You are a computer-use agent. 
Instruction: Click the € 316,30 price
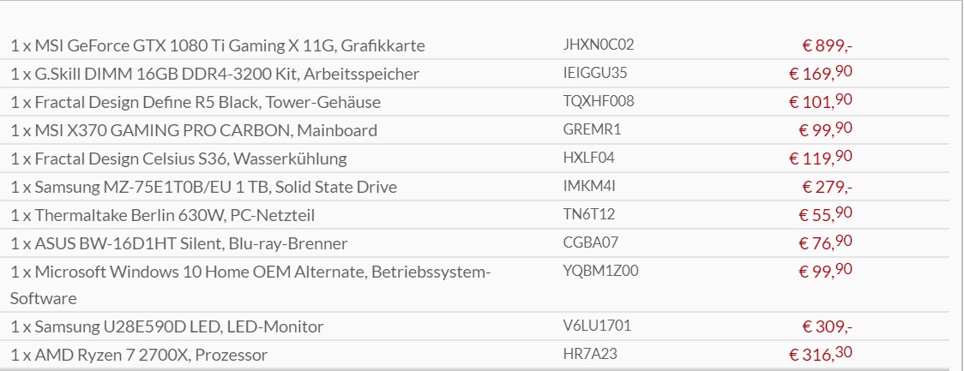point(821,355)
